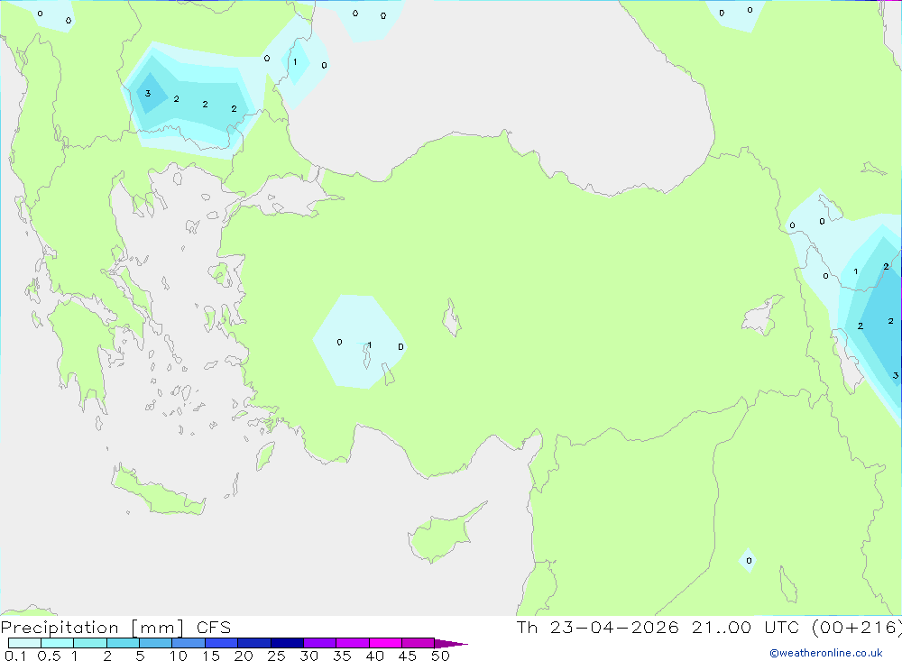The image size is (902, 661).
Task: Select the '40' legend scale label
Action: tap(374, 656)
